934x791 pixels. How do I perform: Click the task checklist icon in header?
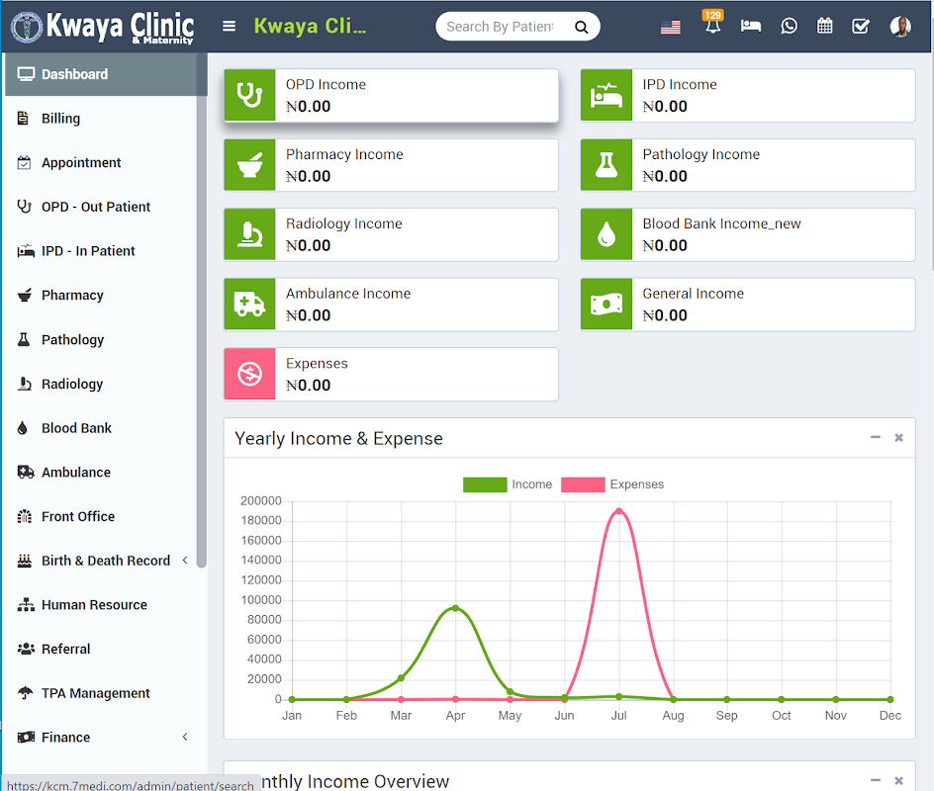click(861, 26)
